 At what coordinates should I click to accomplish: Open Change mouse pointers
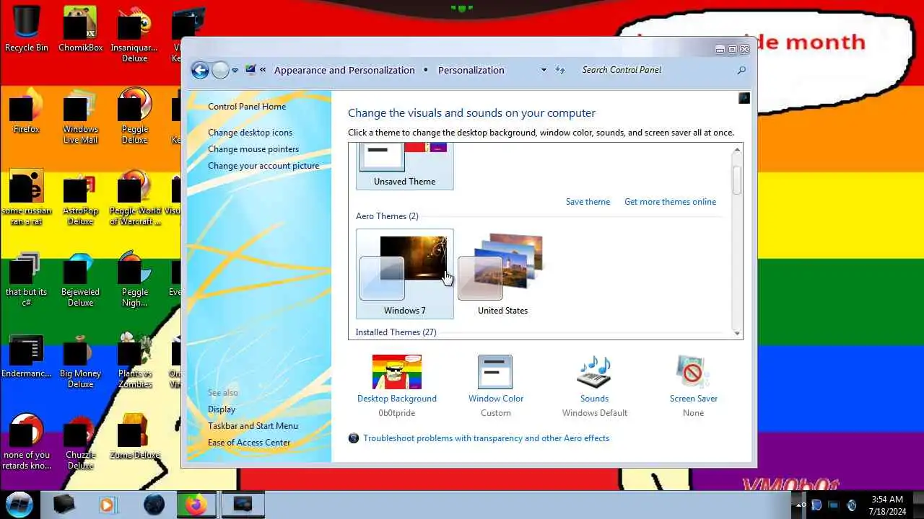pos(253,149)
